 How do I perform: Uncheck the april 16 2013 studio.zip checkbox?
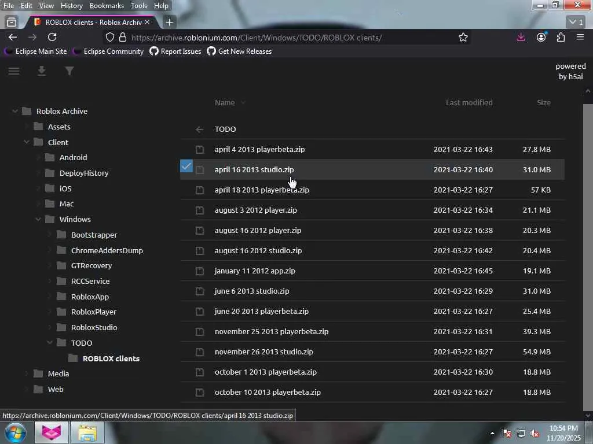pyautogui.click(x=186, y=166)
